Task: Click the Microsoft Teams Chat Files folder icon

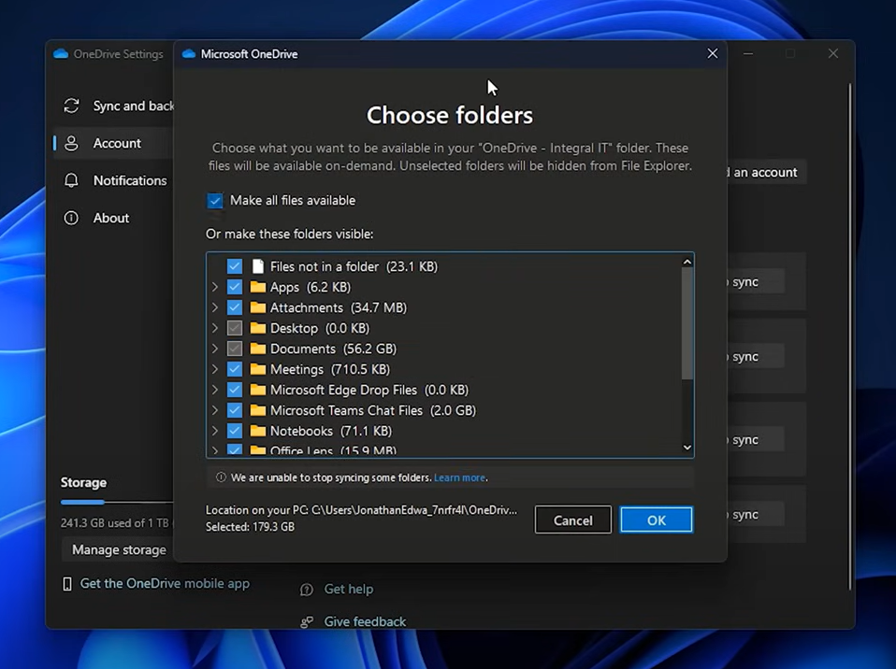Action: pyautogui.click(x=258, y=410)
